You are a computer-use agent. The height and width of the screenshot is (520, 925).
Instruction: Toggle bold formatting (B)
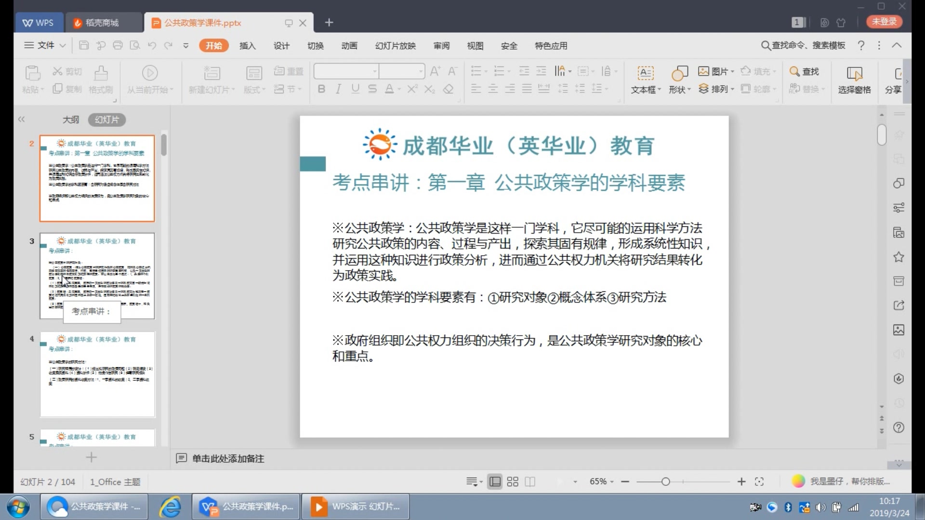[x=321, y=89]
